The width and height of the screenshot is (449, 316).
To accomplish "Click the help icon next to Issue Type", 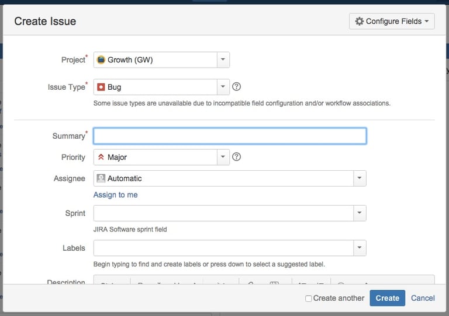I will 237,87.
